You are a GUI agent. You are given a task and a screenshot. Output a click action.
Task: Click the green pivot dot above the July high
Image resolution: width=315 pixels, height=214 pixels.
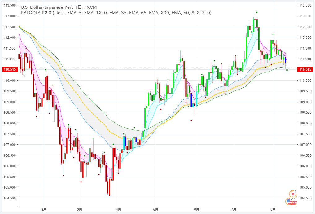(x=257, y=12)
